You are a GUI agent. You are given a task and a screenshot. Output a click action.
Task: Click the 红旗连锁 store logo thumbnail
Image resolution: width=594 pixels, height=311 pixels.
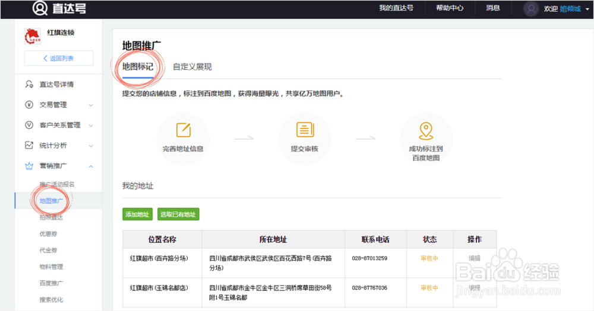[32, 37]
